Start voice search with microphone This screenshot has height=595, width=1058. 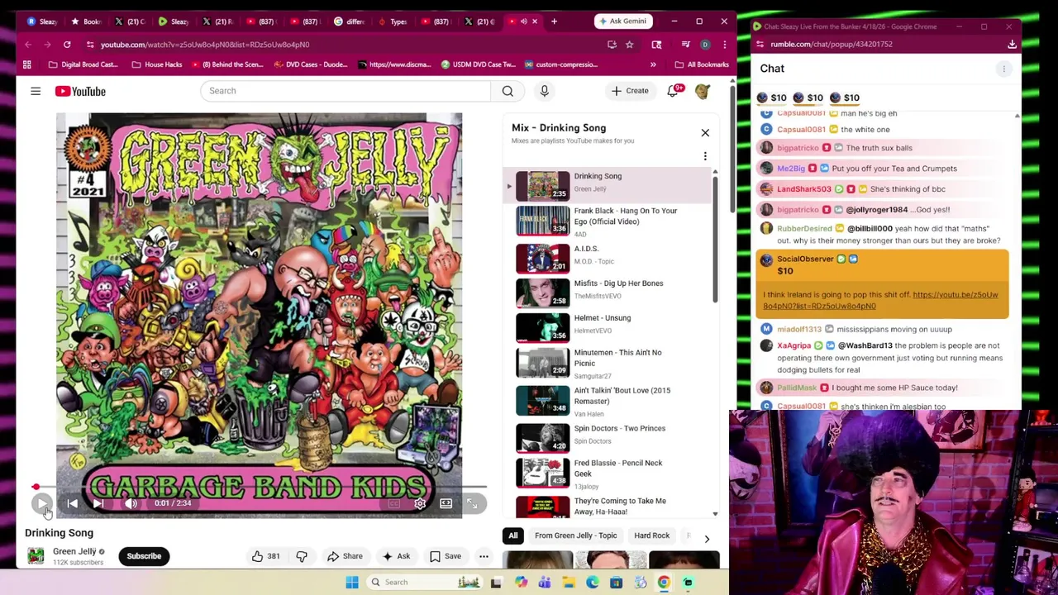pos(544,91)
